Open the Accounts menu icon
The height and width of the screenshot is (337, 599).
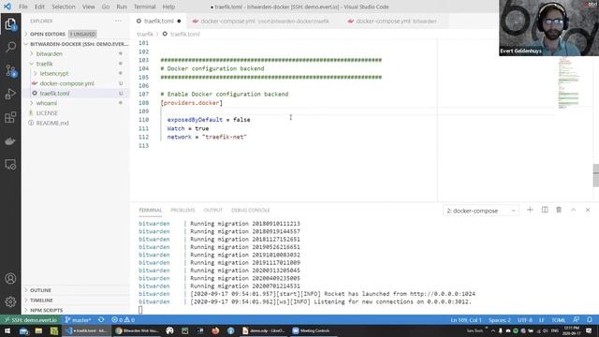(10, 279)
